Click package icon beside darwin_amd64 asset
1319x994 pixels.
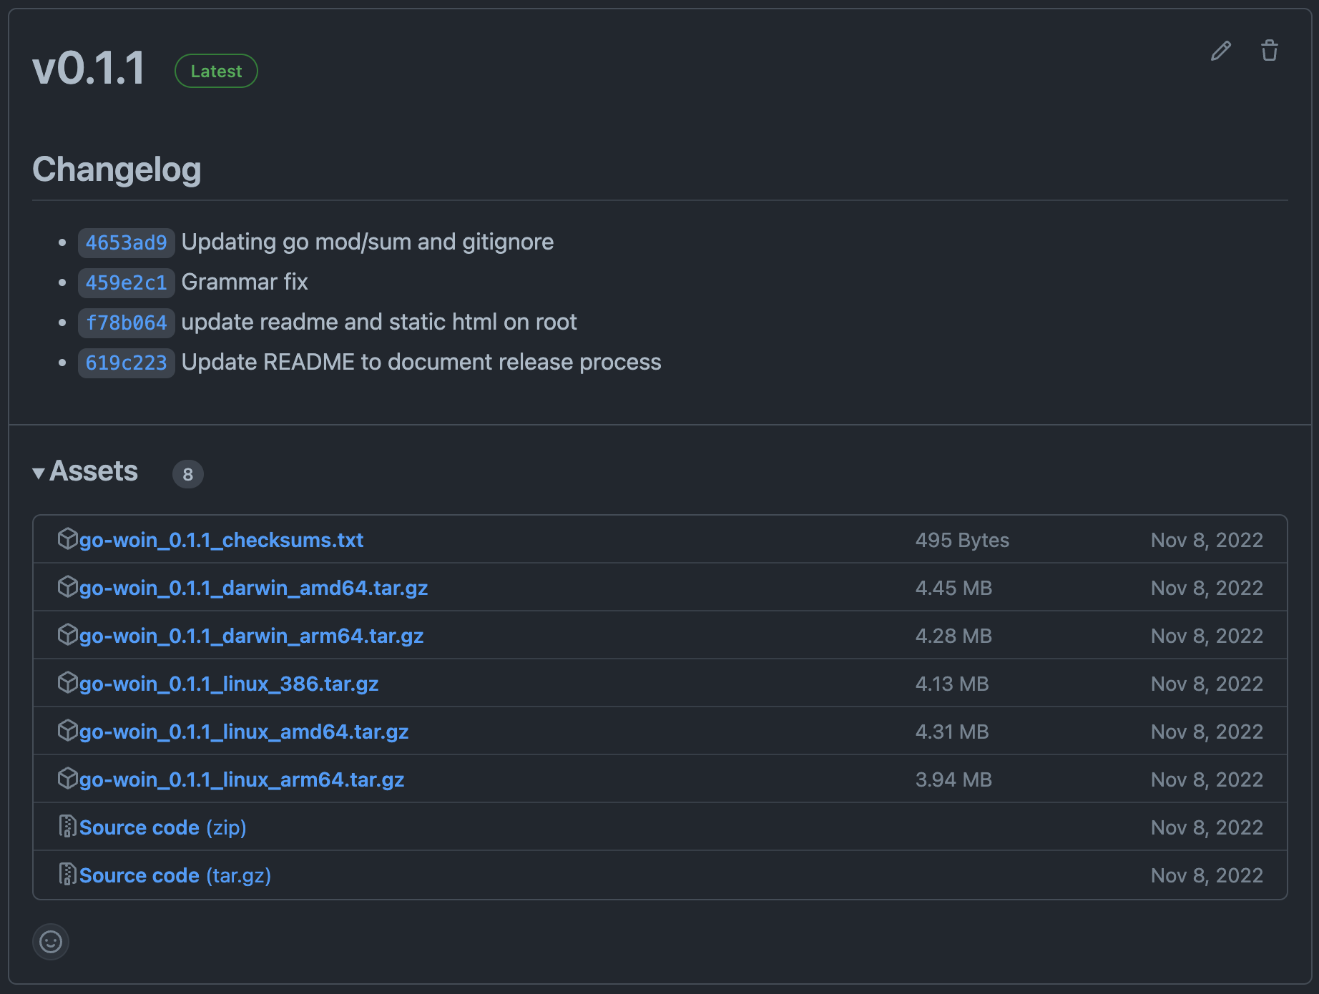(x=67, y=586)
